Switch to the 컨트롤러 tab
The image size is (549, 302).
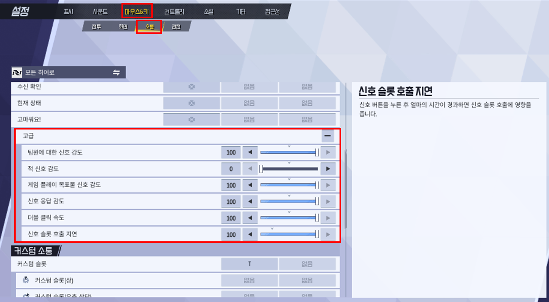coord(175,12)
